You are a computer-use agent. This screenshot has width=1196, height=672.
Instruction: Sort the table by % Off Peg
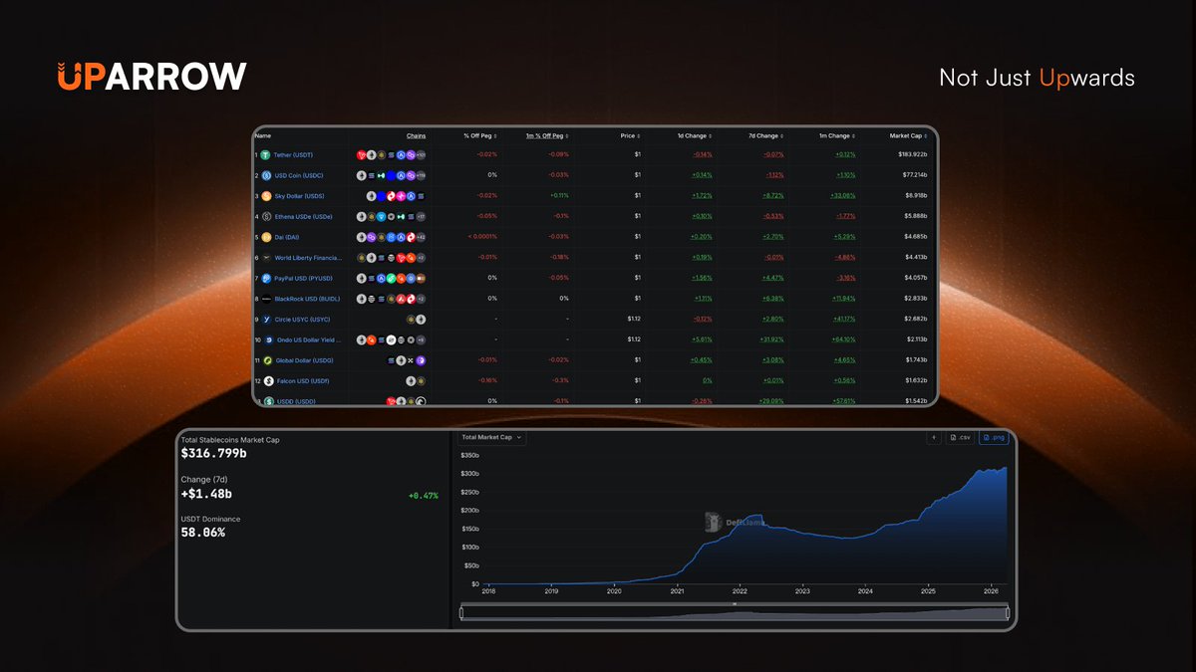[x=480, y=135]
